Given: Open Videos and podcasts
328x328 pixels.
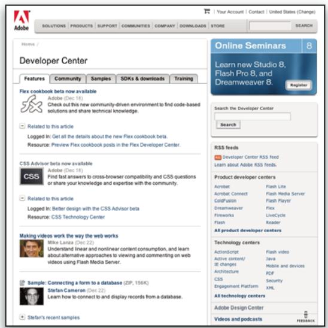Looking at the screenshot, I should point(238,319).
